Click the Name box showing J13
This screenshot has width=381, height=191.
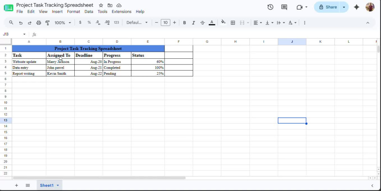(x=14, y=34)
